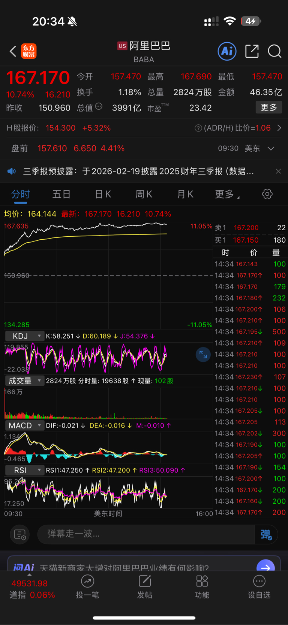This screenshot has width=288, height=625.
Task: Open the KDJ indicator dropdown
Action: click(24, 336)
